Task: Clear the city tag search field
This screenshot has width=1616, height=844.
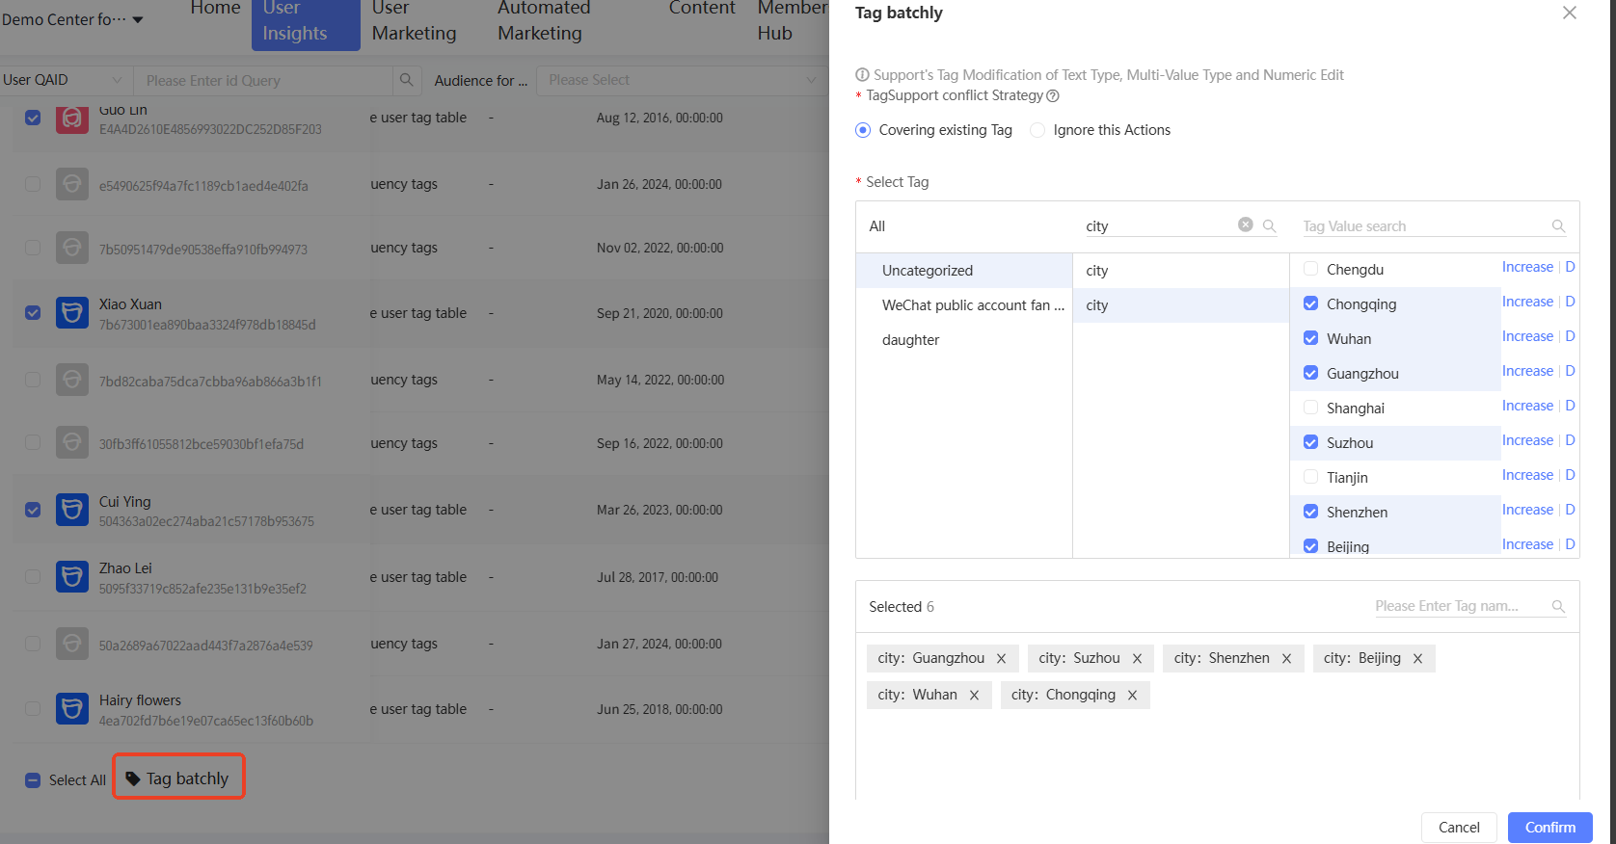Action: (x=1245, y=224)
